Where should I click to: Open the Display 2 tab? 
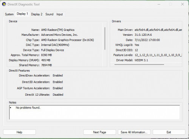[x=37, y=14]
